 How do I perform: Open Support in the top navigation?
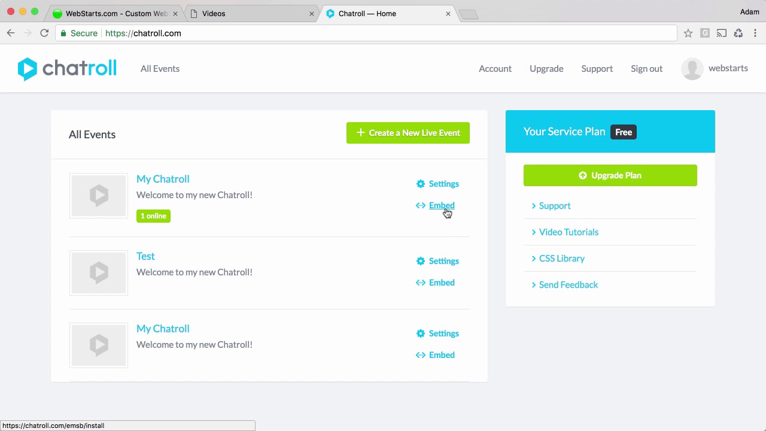click(597, 69)
